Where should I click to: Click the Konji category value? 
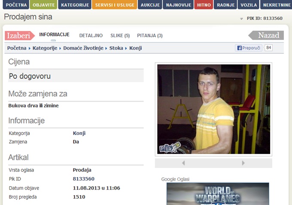click(x=79, y=133)
